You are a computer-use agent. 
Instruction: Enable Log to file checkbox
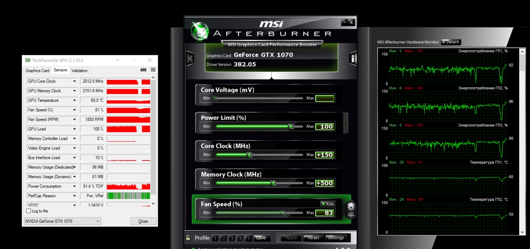(28, 211)
